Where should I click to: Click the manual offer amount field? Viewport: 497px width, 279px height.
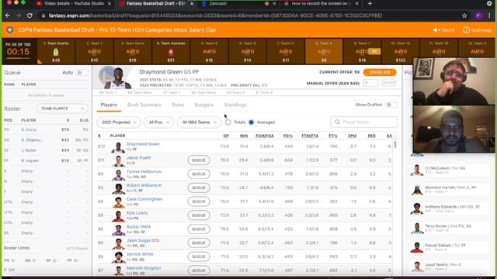coord(370,83)
